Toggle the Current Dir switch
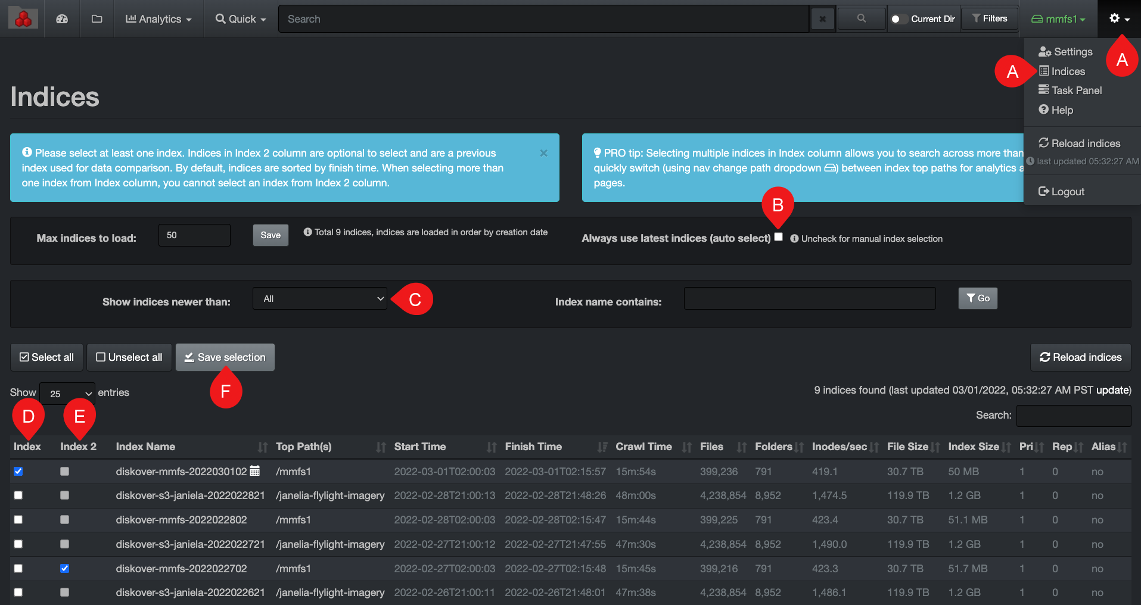This screenshot has height=605, width=1141. point(899,18)
